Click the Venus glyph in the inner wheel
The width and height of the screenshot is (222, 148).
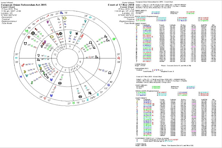[70, 33]
